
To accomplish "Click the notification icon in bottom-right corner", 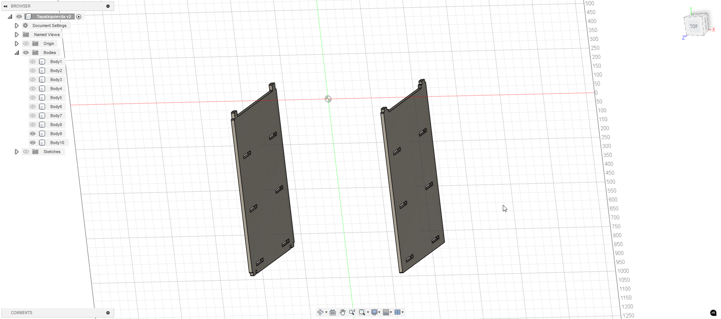I will pyautogui.click(x=713, y=313).
